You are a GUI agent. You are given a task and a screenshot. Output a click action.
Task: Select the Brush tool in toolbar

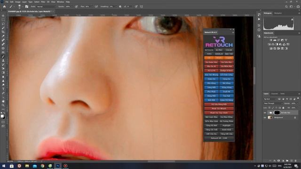[3, 56]
